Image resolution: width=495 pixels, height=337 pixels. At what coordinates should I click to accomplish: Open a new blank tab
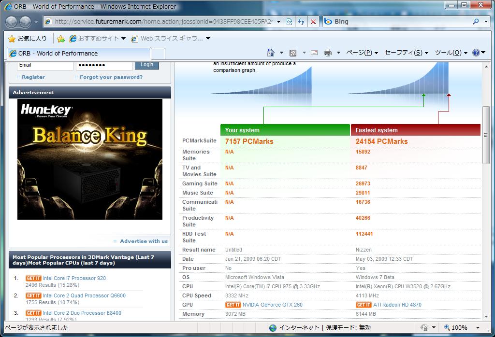point(158,54)
